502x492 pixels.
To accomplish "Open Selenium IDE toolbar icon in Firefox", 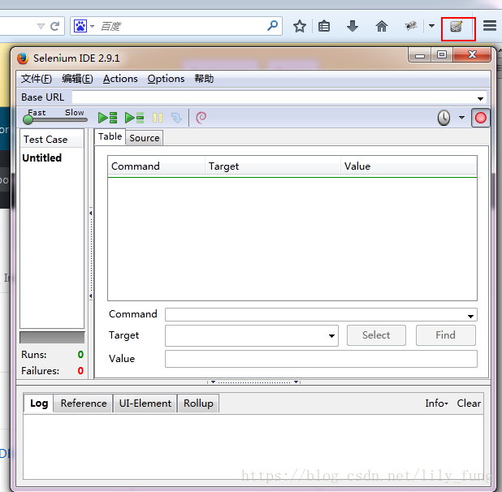I will pyautogui.click(x=456, y=27).
